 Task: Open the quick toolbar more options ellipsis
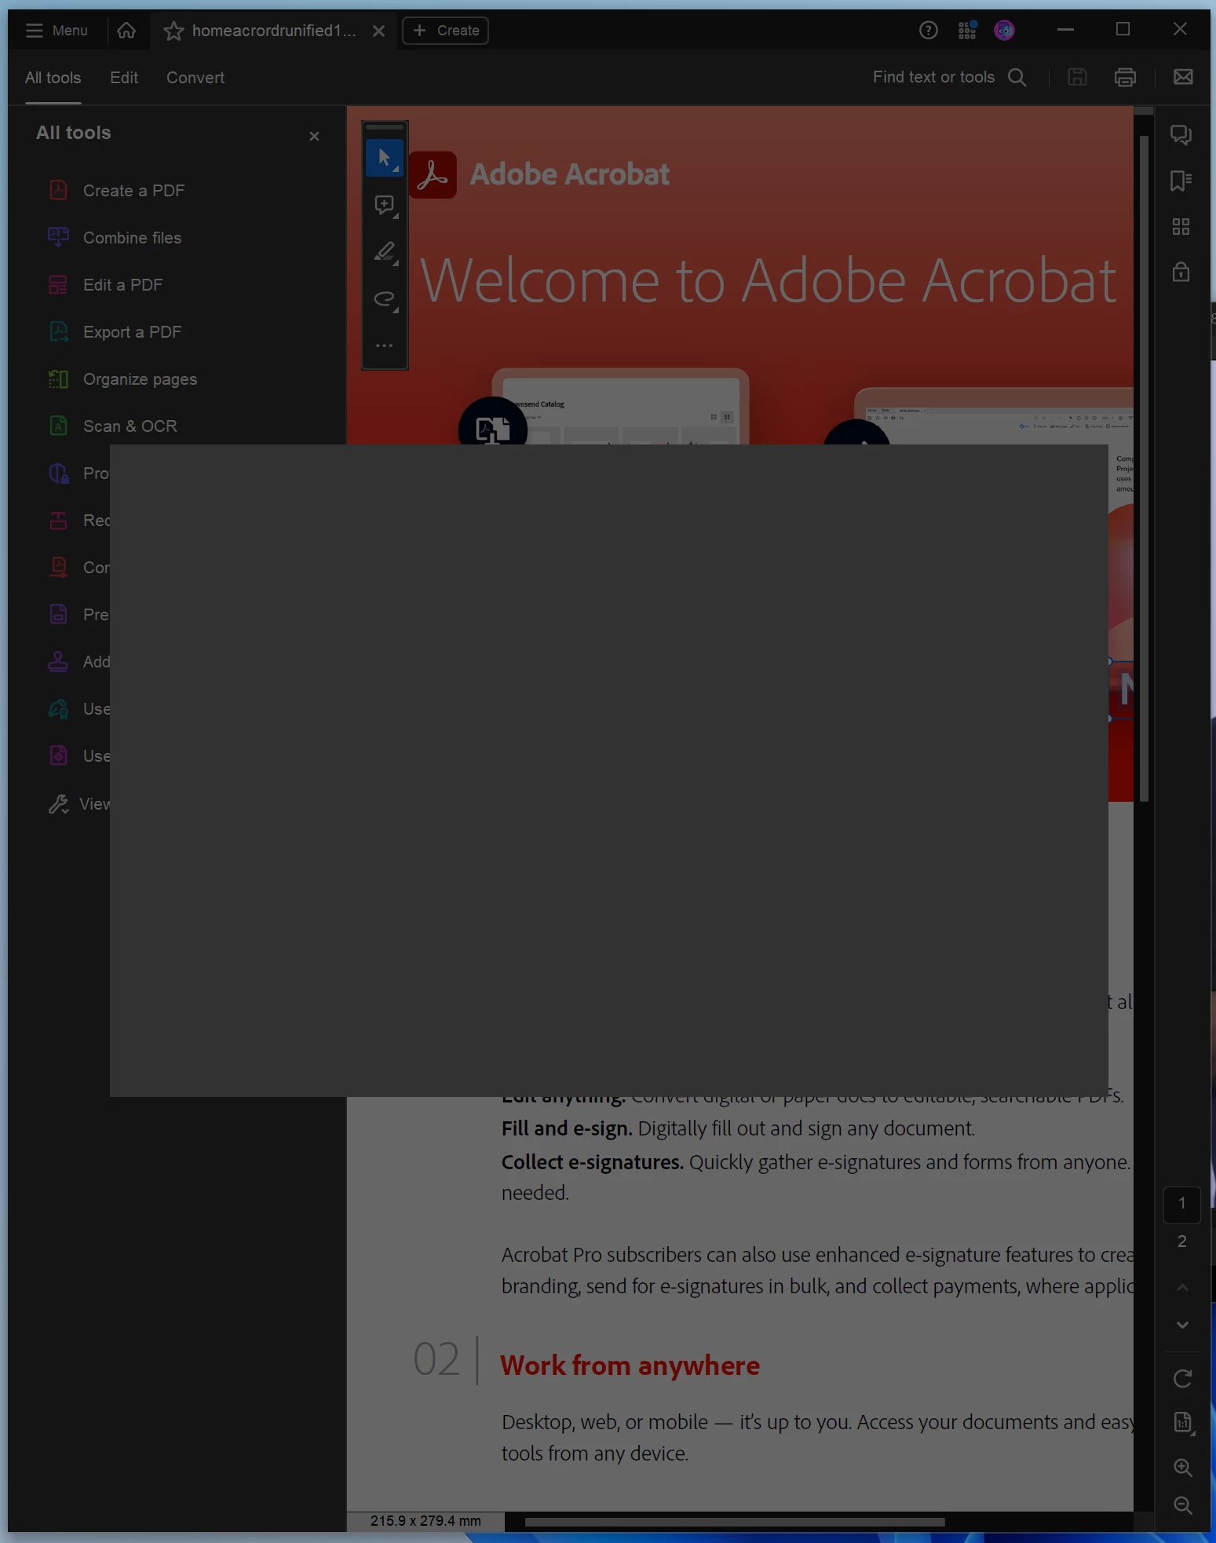coord(385,346)
